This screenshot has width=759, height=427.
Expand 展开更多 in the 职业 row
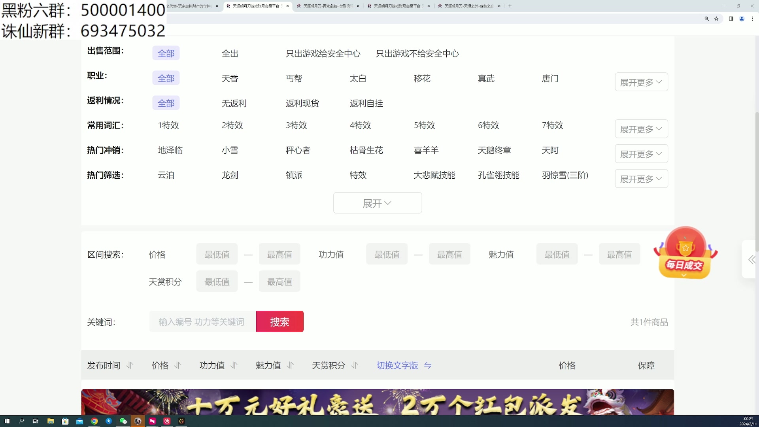click(x=641, y=82)
